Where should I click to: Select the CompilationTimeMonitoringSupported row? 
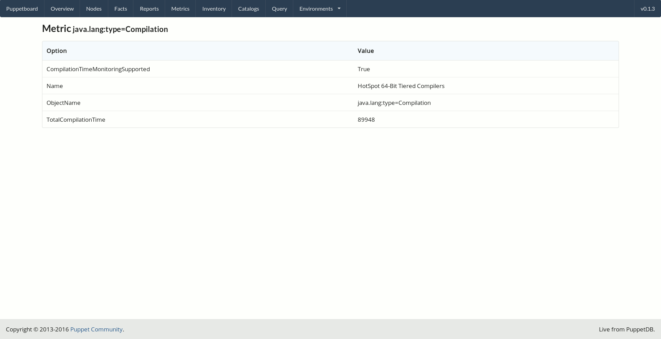tap(98, 69)
